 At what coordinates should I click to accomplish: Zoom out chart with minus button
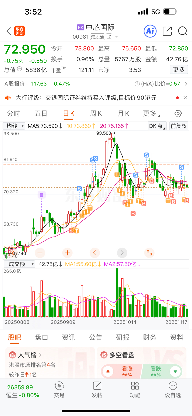(40, 253)
